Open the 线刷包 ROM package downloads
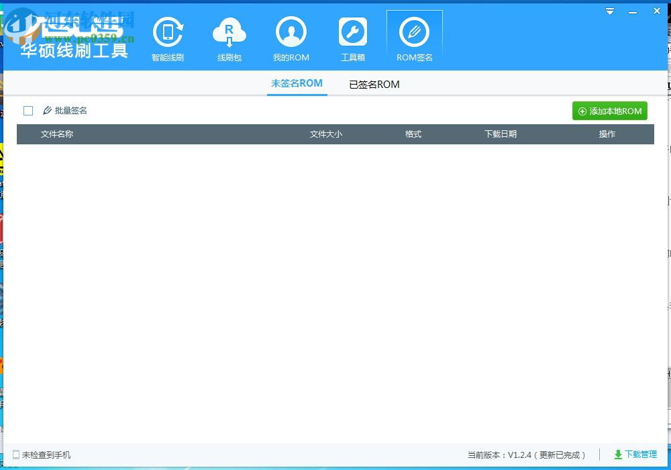This screenshot has height=470, width=671. click(x=229, y=37)
